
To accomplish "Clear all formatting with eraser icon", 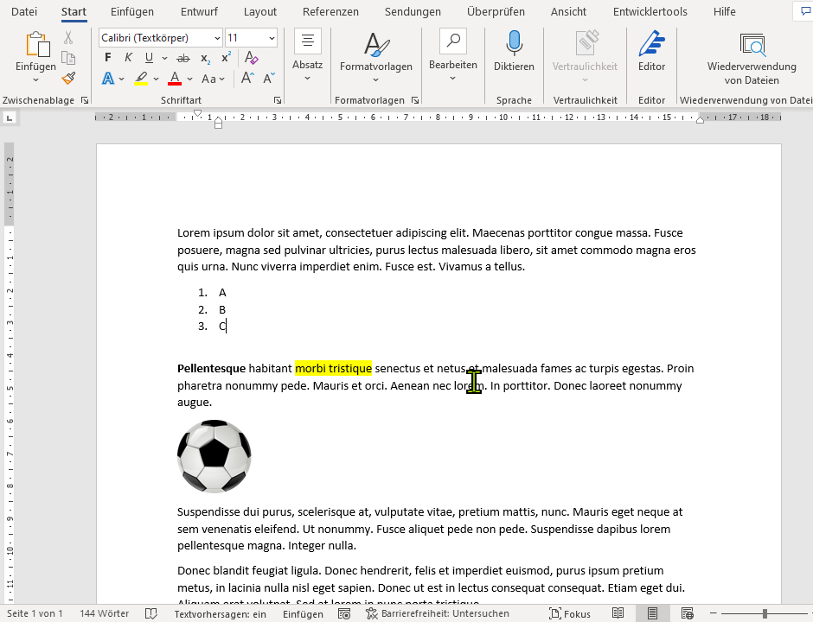I will tap(252, 58).
